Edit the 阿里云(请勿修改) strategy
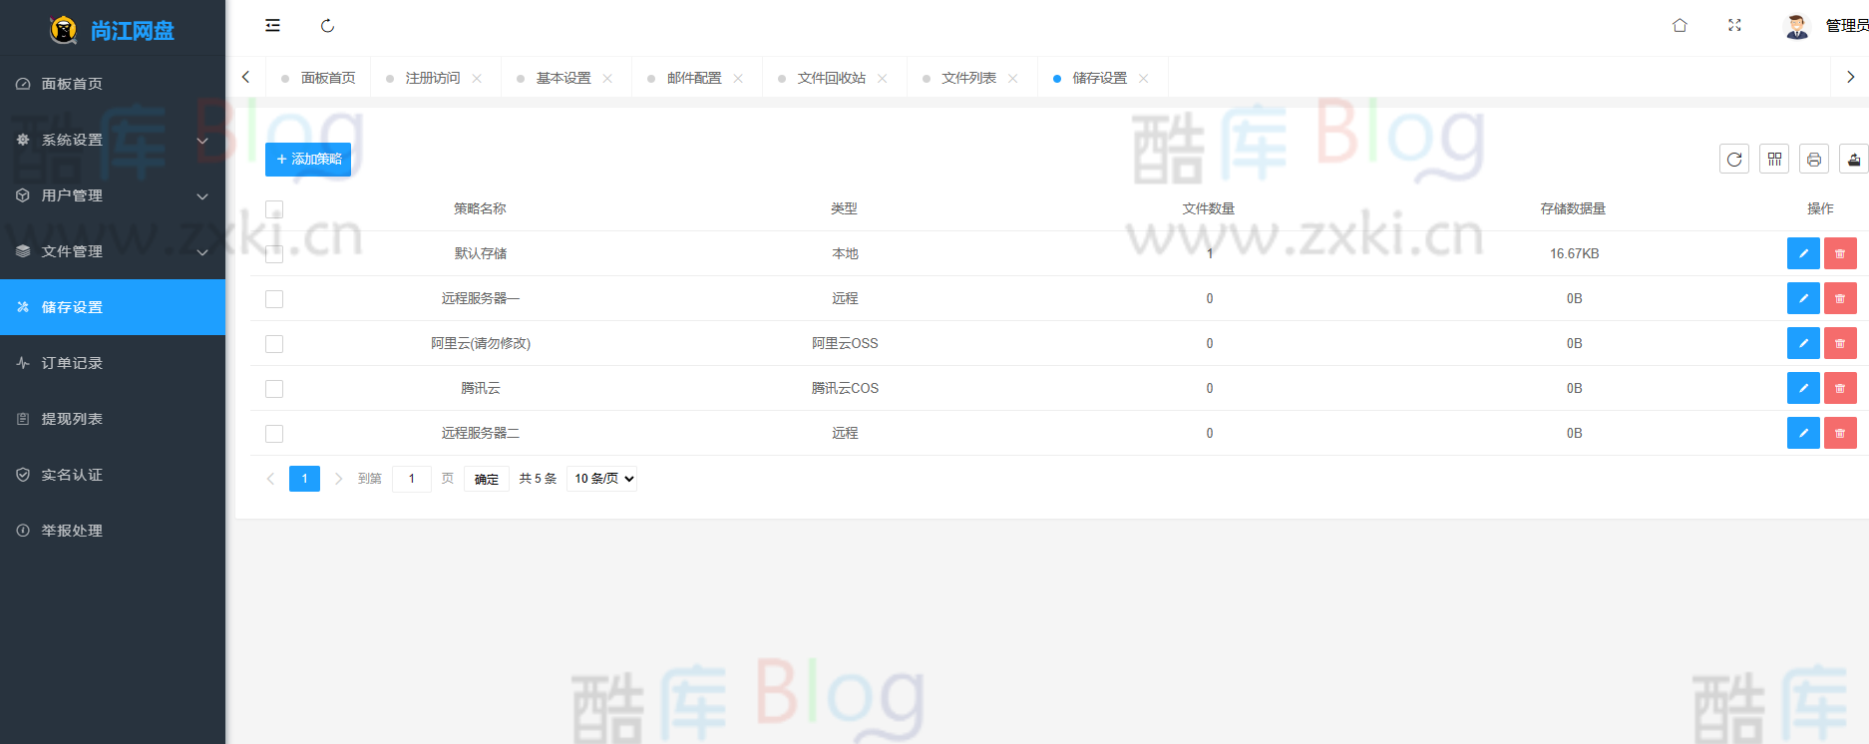The width and height of the screenshot is (1869, 744). click(1803, 343)
